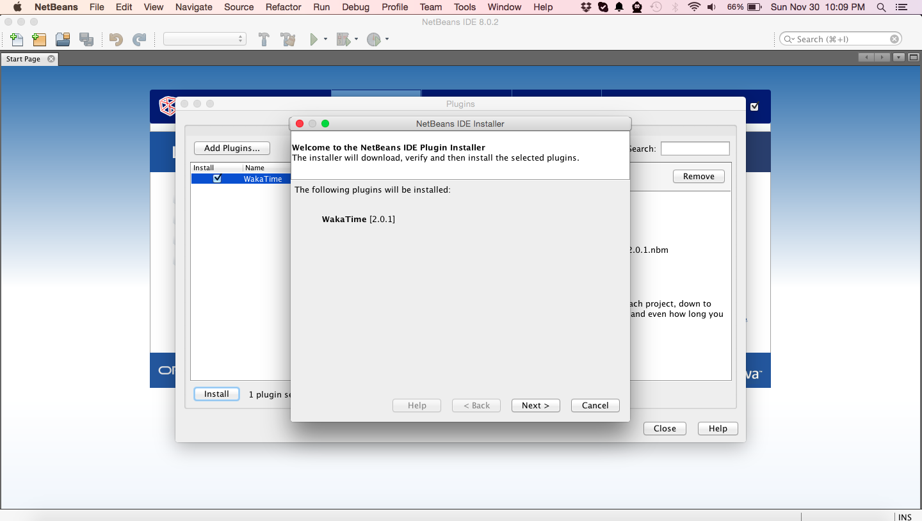922x521 pixels.
Task: Click the volume icon in menu bar
Action: pyautogui.click(x=712, y=7)
